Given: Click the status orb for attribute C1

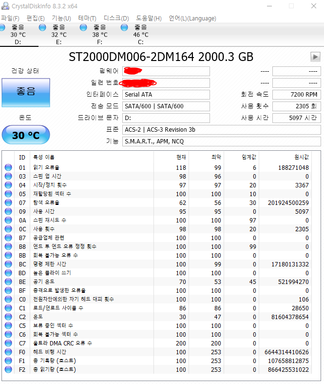Looking at the screenshot, I should (x=8, y=308).
